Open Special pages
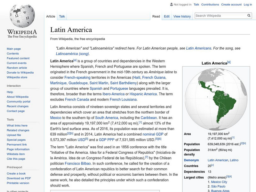Image resolution: width=256 pixels, height=192 pixels. pos(16,140)
